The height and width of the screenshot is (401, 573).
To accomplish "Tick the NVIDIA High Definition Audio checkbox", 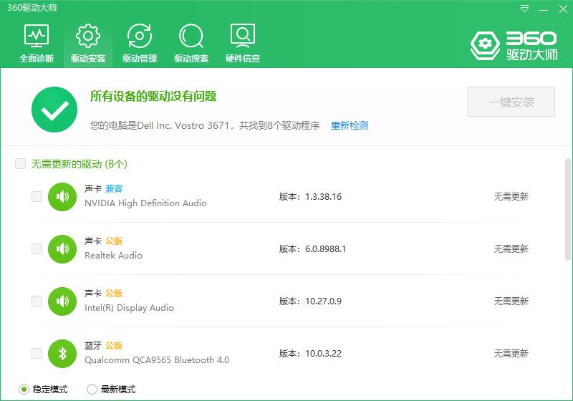I will (x=37, y=196).
